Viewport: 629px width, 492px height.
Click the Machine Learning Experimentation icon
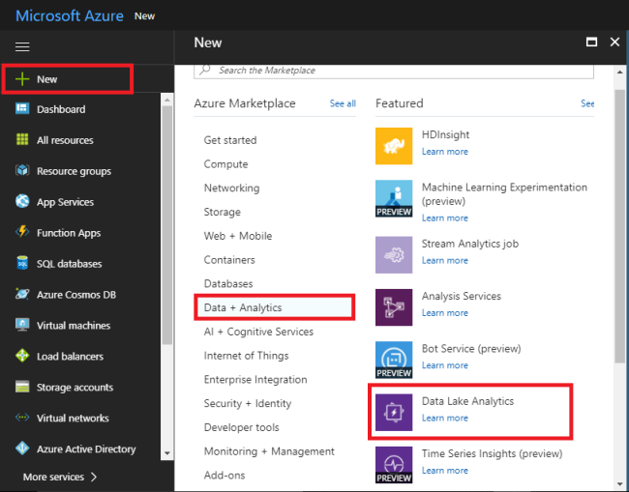pos(394,199)
